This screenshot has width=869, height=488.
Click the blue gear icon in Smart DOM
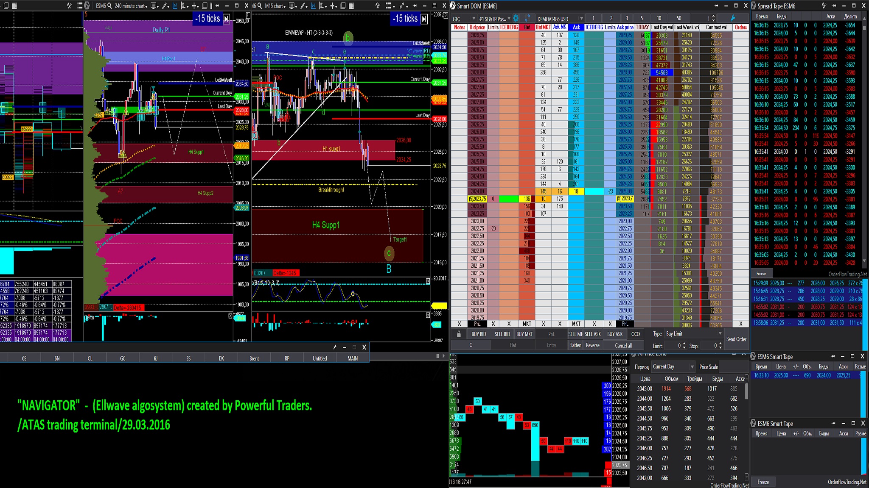click(x=516, y=18)
